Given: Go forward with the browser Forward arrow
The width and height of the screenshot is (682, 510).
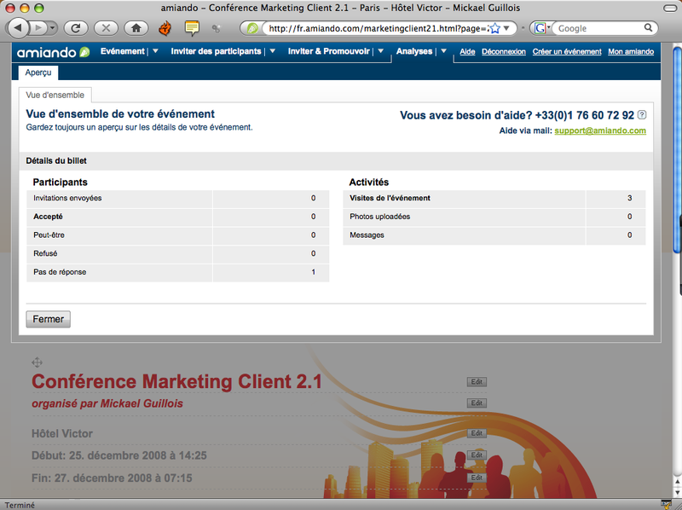Looking at the screenshot, I should point(38,28).
